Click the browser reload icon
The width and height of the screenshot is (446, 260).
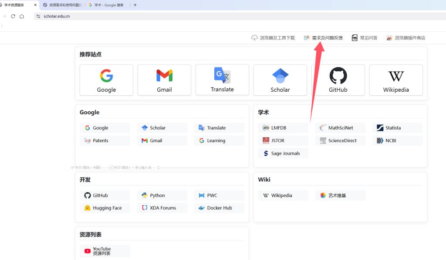[13, 16]
